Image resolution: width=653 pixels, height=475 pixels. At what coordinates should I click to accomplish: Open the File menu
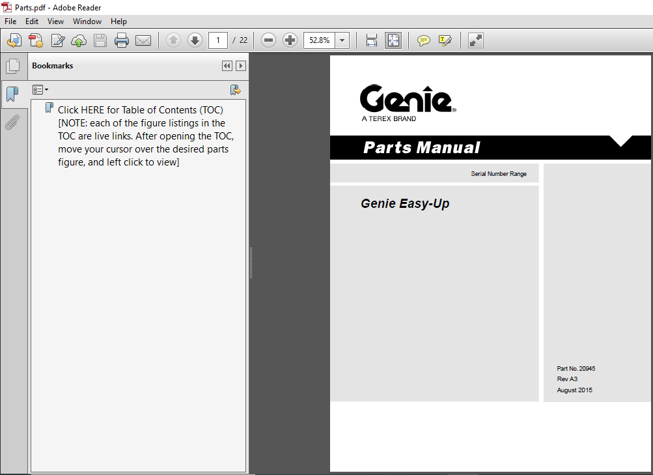click(x=10, y=22)
